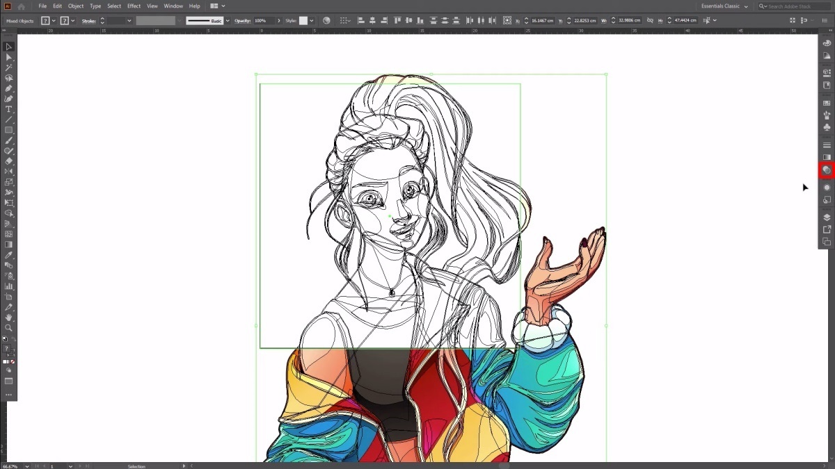Open the Stroke color dropdown
Screen dimensions: 835x469
pos(72,21)
